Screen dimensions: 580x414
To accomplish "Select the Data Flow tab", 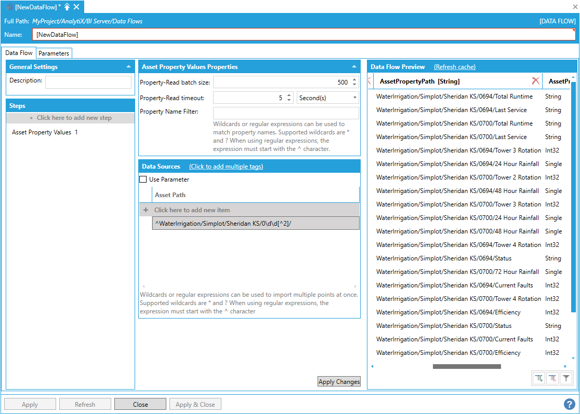I will click(x=19, y=53).
